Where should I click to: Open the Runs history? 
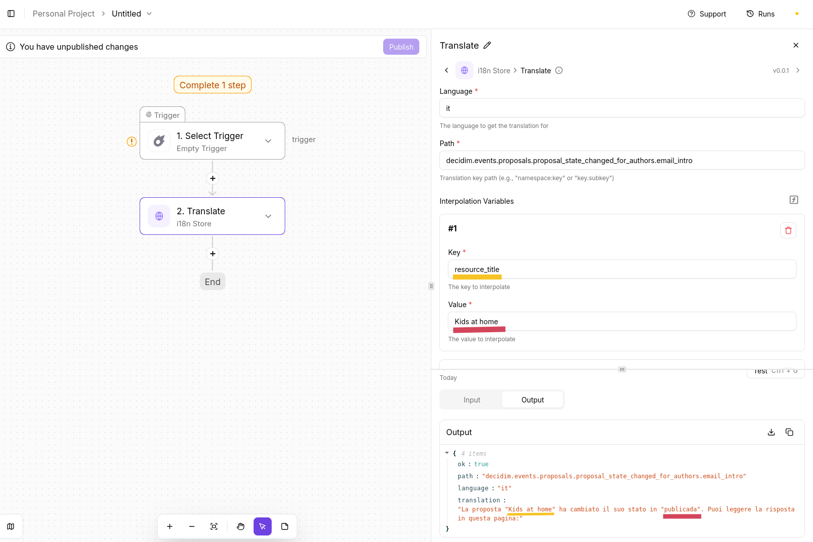(760, 14)
